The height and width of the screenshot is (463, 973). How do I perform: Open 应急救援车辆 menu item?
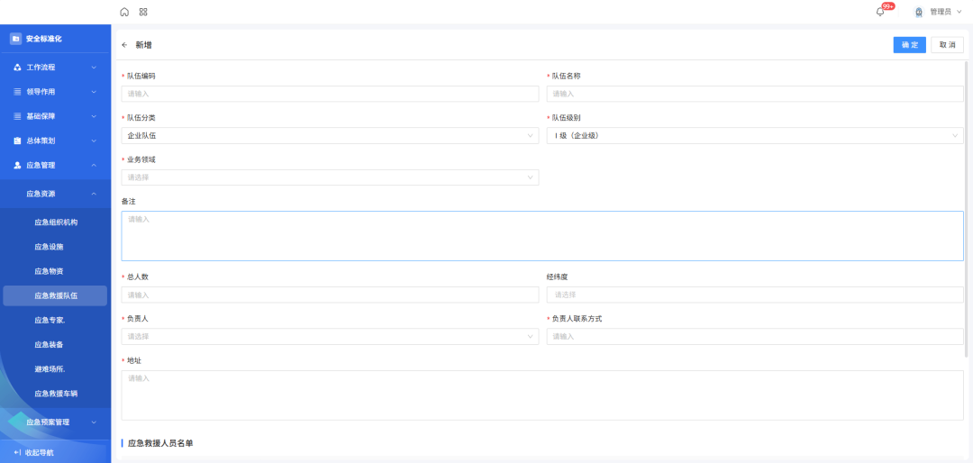click(55, 394)
